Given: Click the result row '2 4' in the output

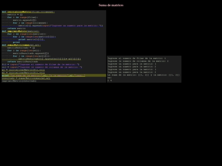Looking at the screenshot, I should coord(110,80).
